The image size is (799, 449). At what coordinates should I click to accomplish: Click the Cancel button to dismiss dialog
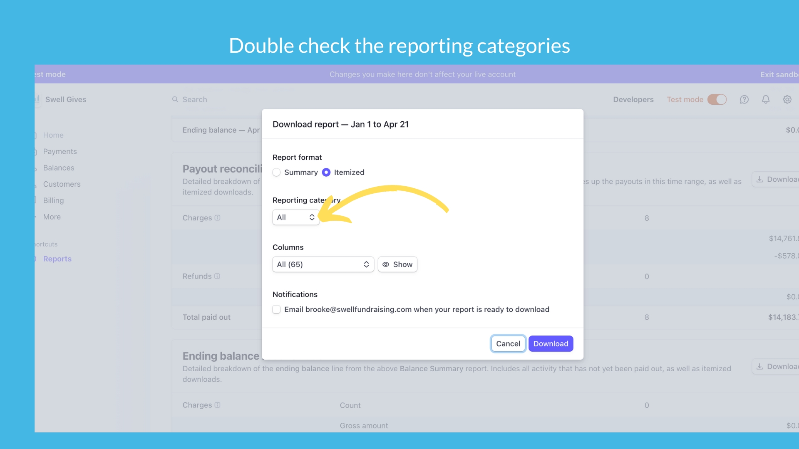[508, 343]
